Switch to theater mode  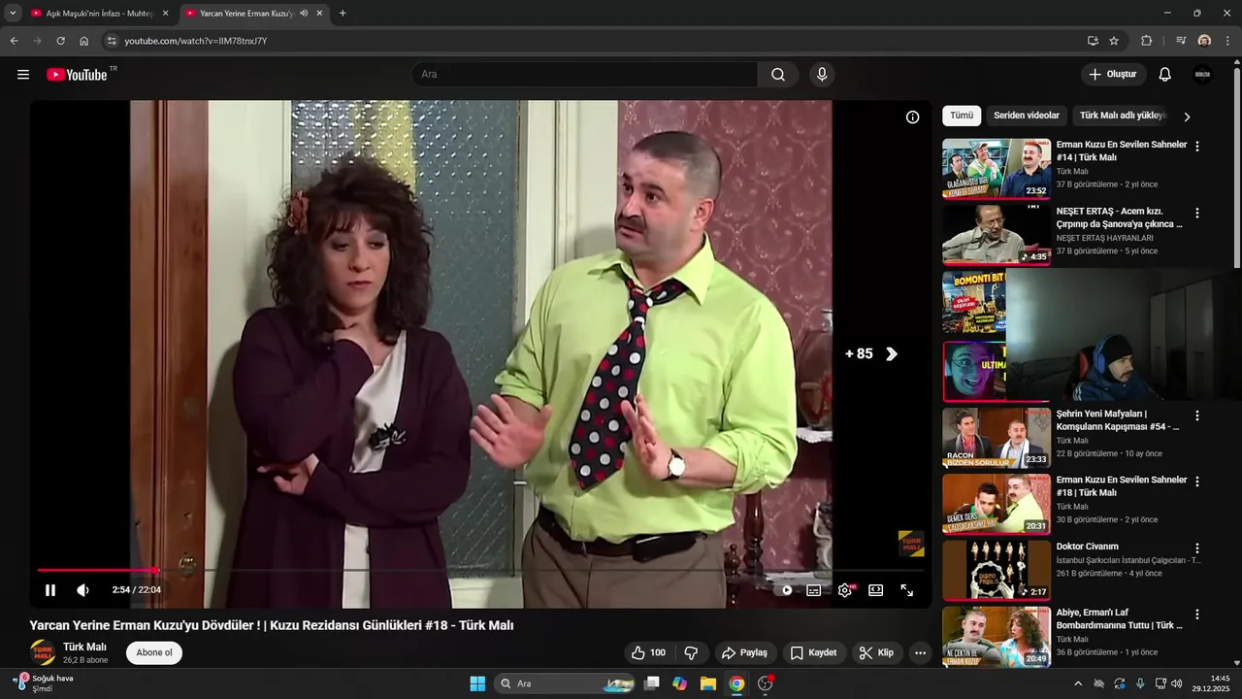875,590
